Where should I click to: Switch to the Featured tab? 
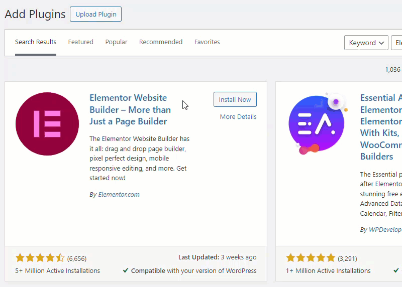click(81, 42)
